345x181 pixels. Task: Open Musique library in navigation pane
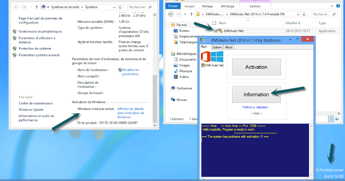coord(183,71)
